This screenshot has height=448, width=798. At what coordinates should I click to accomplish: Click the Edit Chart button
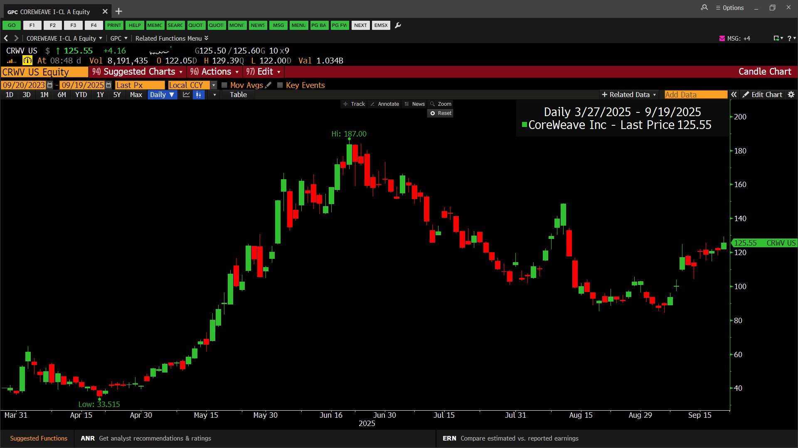(x=762, y=95)
